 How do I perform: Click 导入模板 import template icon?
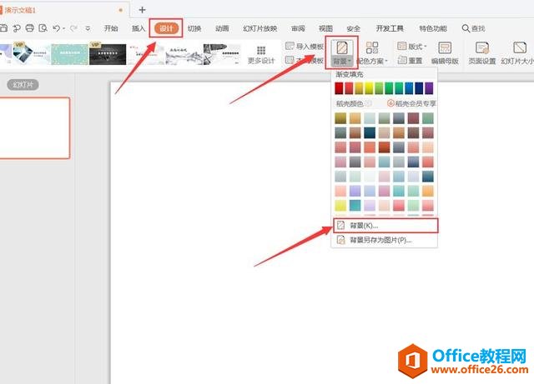click(x=290, y=47)
